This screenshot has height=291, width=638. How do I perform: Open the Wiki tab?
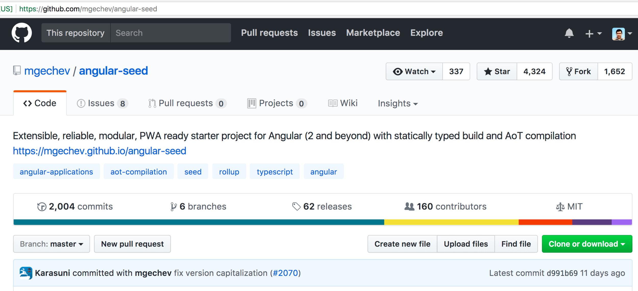(343, 103)
